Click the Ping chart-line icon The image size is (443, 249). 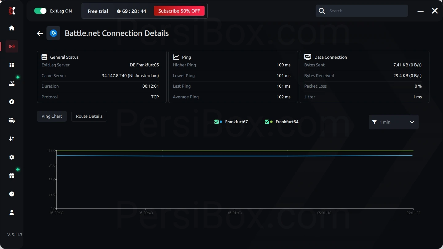[x=176, y=57]
